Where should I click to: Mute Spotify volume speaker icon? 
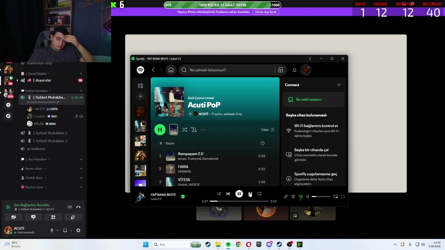pos(308,197)
